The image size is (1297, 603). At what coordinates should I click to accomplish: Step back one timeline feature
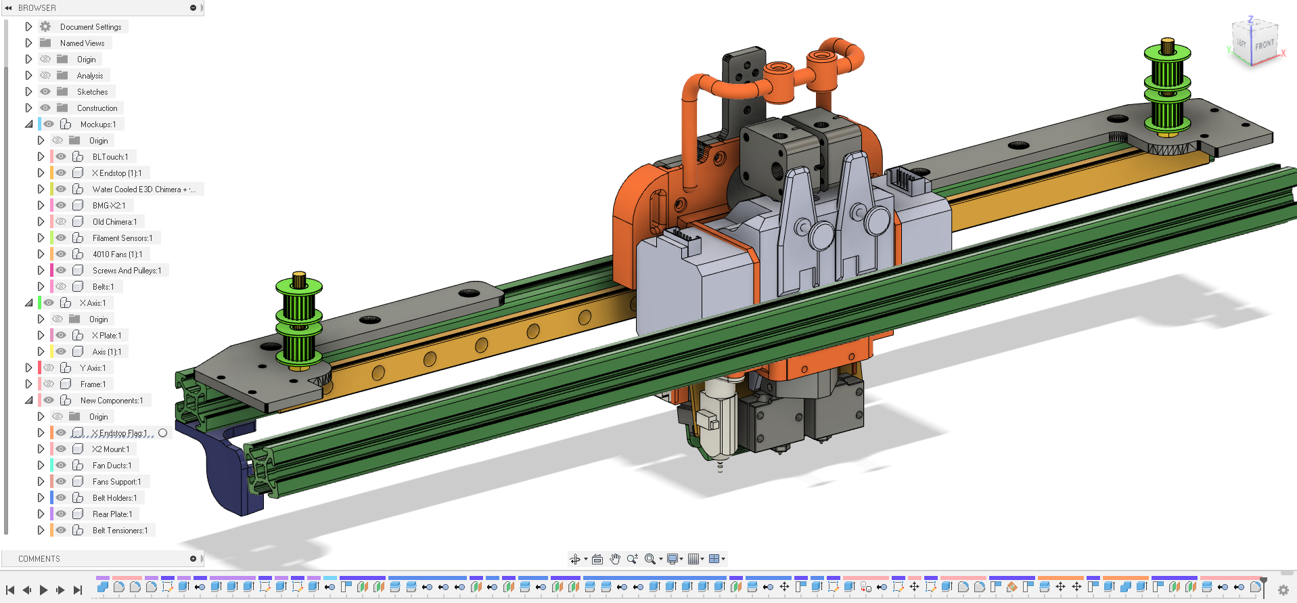tap(27, 590)
